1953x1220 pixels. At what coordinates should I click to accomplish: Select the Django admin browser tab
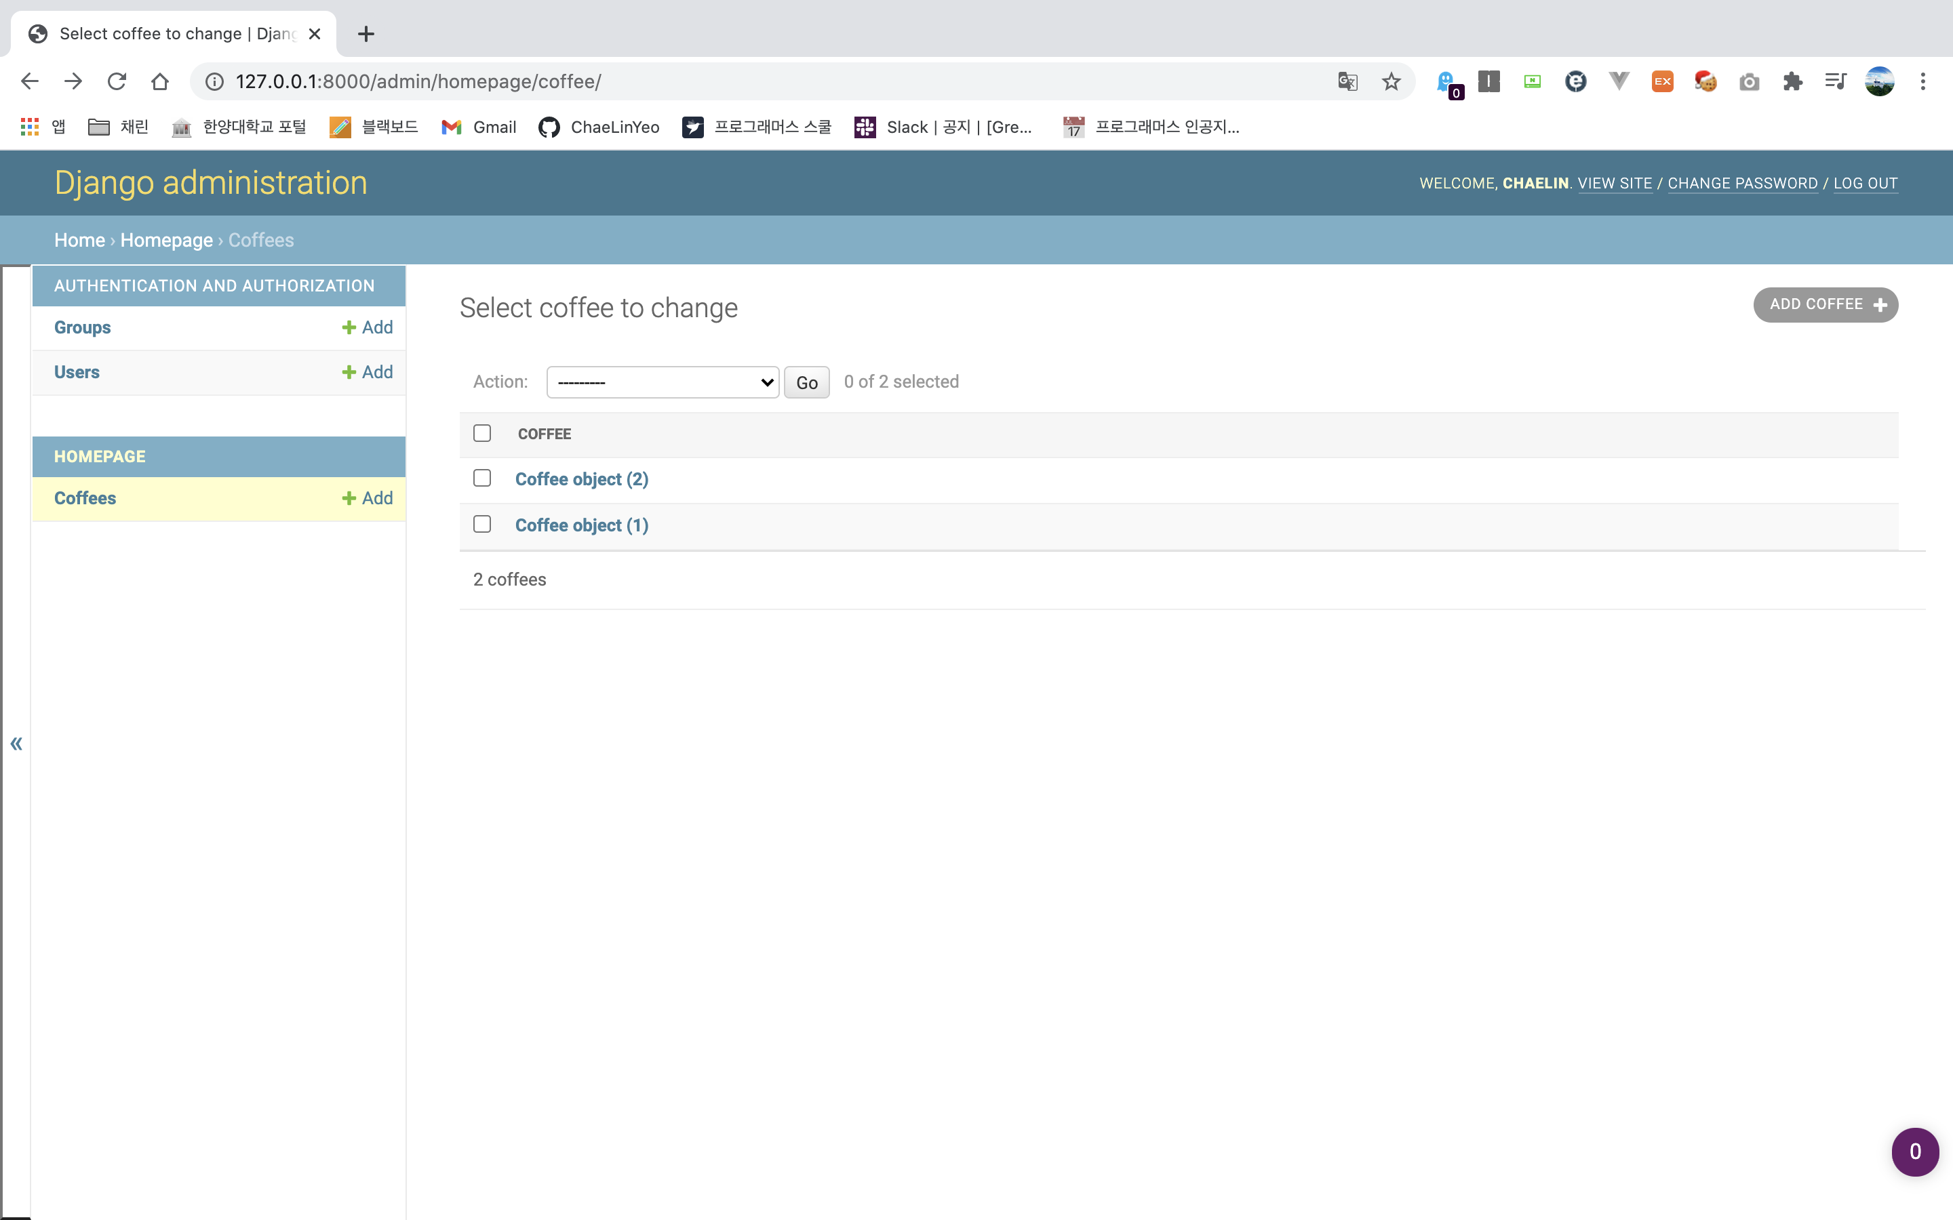(x=174, y=34)
